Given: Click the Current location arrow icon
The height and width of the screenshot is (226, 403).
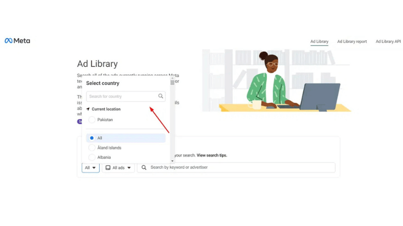Looking at the screenshot, I should (x=88, y=109).
